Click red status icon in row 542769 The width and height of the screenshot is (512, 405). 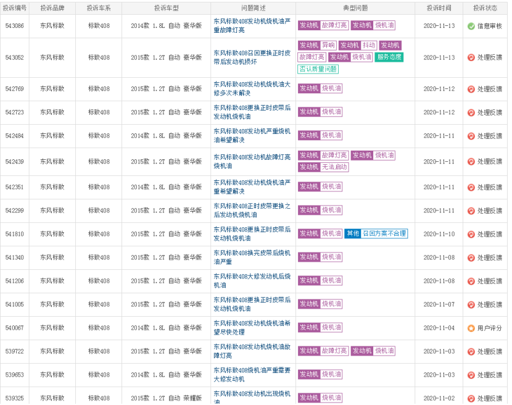pos(471,89)
